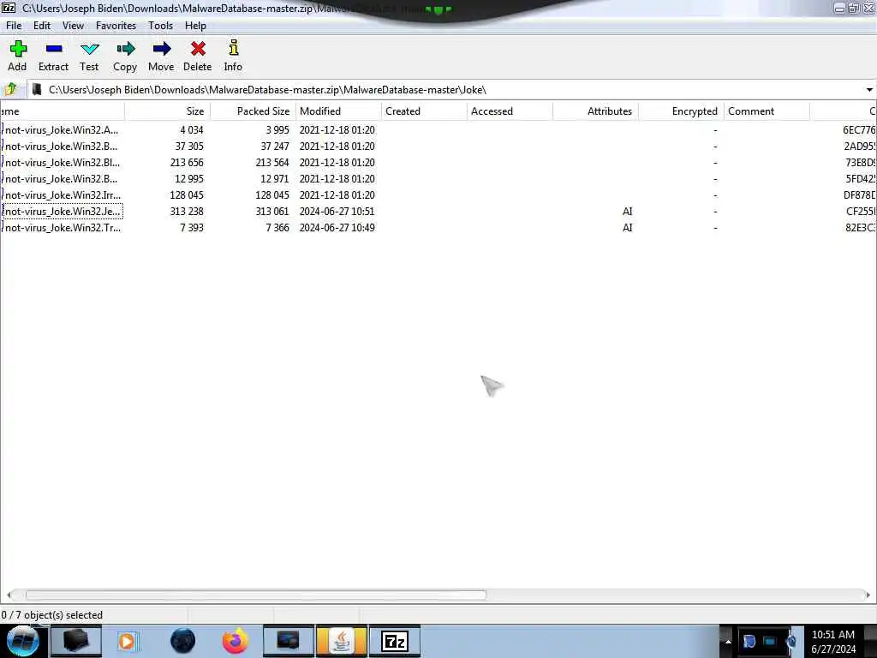Image resolution: width=877 pixels, height=658 pixels.
Task: Open the taskbar clock showing 10:51 AM
Action: pos(832,641)
